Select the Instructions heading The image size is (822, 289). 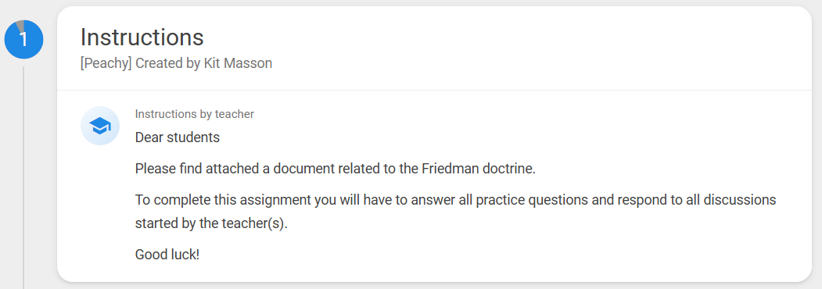(x=142, y=37)
